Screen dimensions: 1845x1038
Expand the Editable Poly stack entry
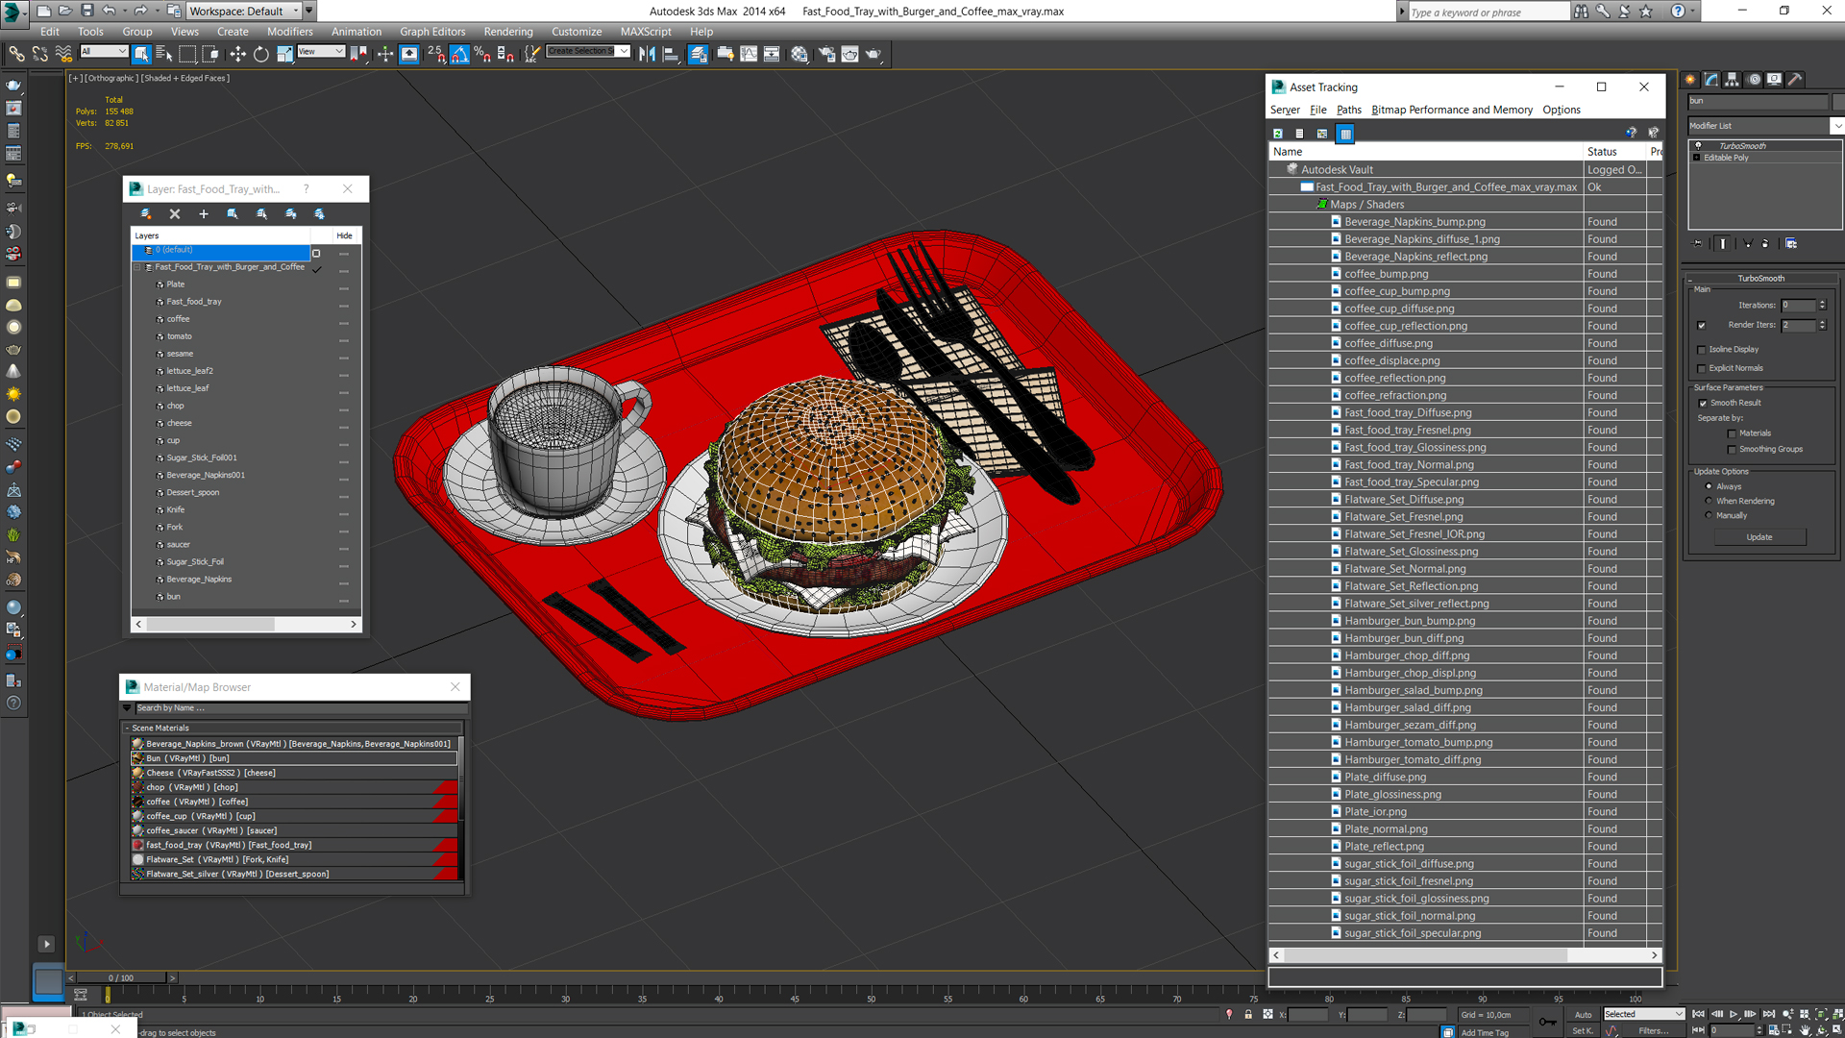[x=1697, y=158]
